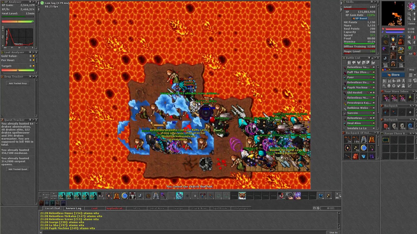Click the item in Zaoan Chess Box

point(386,140)
